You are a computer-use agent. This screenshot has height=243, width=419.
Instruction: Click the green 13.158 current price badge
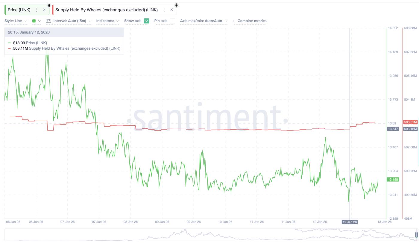[x=393, y=180]
